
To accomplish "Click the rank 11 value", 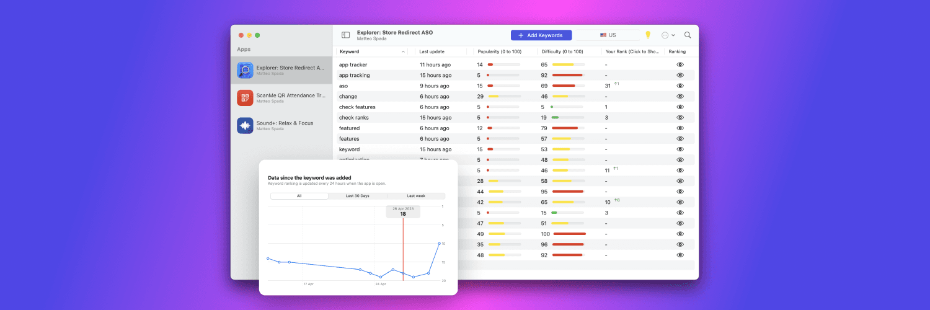I will click(x=608, y=170).
